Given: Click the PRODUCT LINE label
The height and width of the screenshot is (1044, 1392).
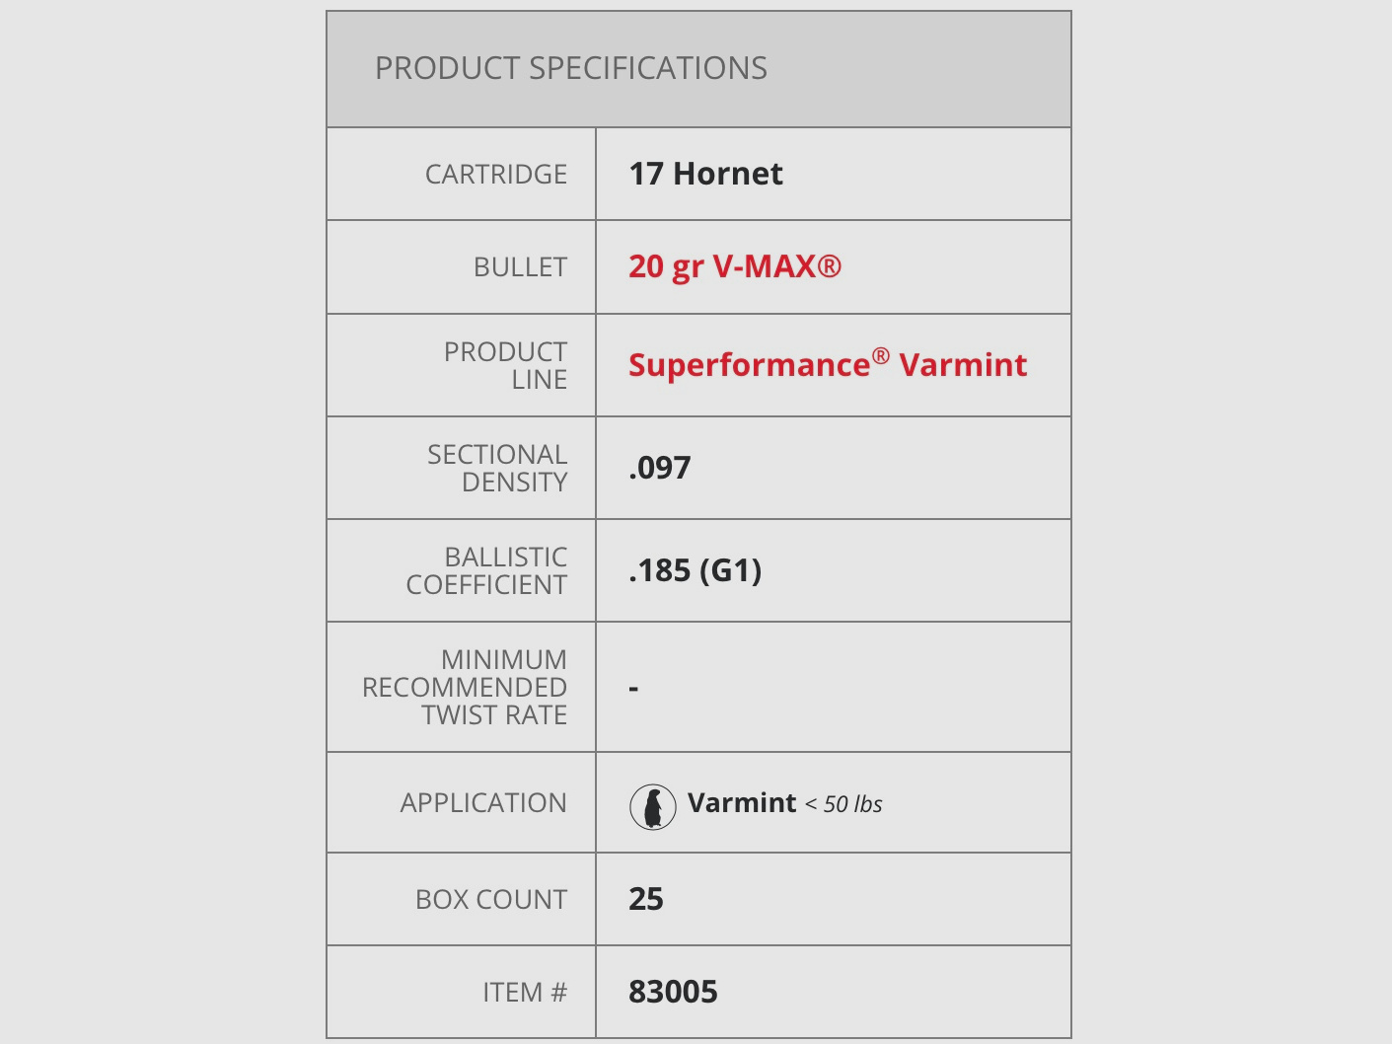Looking at the screenshot, I should pyautogui.click(x=505, y=365).
